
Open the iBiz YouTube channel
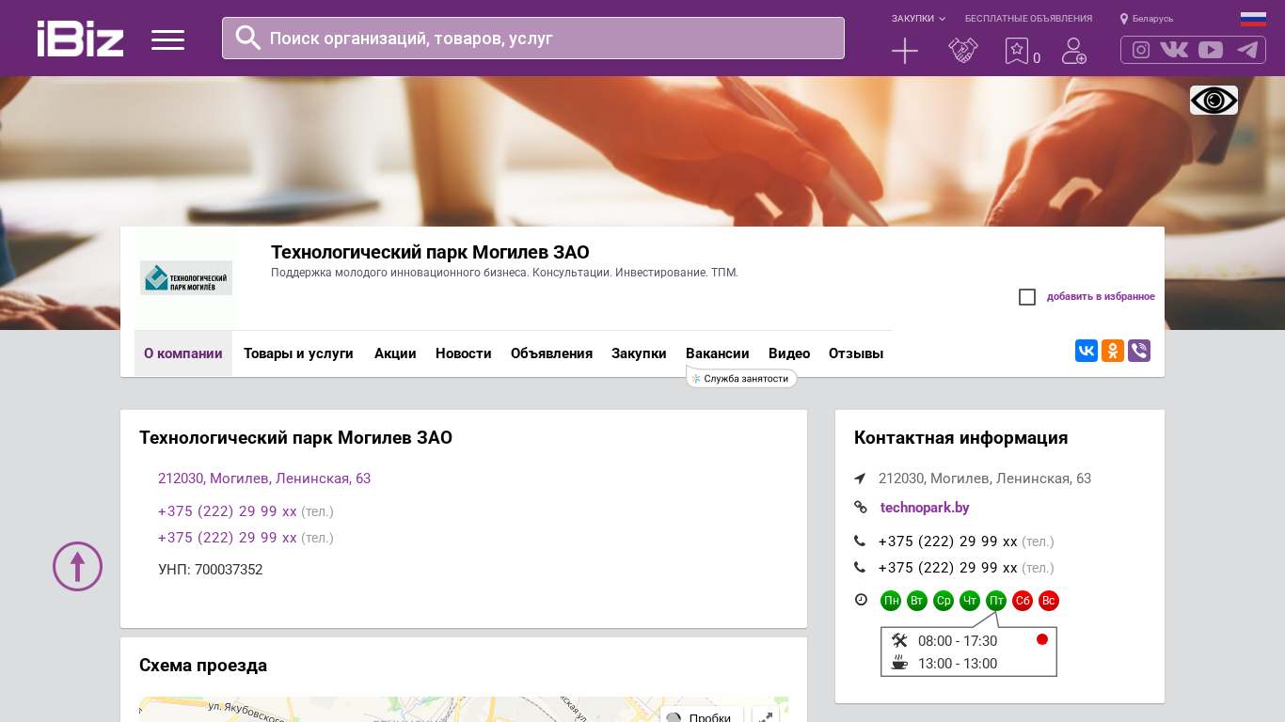[x=1211, y=50]
